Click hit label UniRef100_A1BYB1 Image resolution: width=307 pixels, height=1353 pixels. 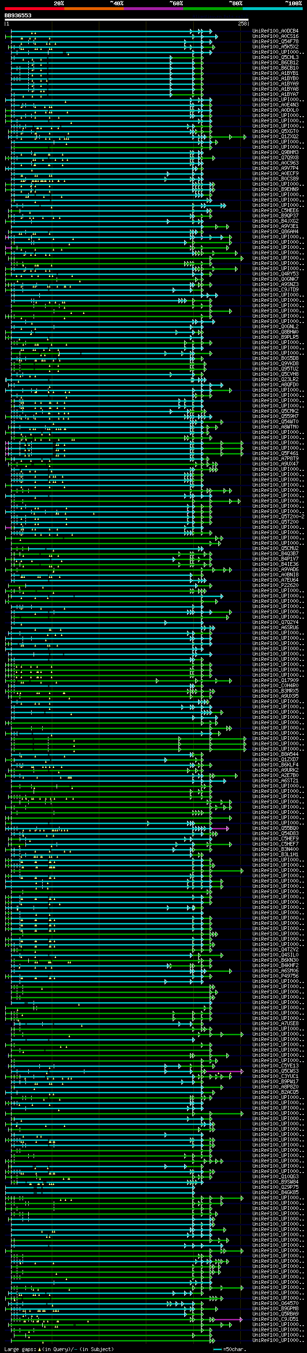click(275, 73)
